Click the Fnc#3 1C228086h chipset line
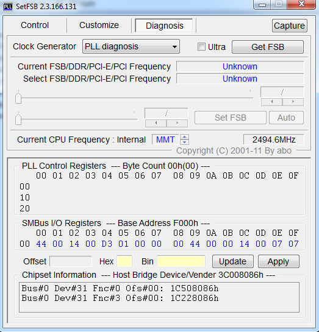 coord(120,298)
